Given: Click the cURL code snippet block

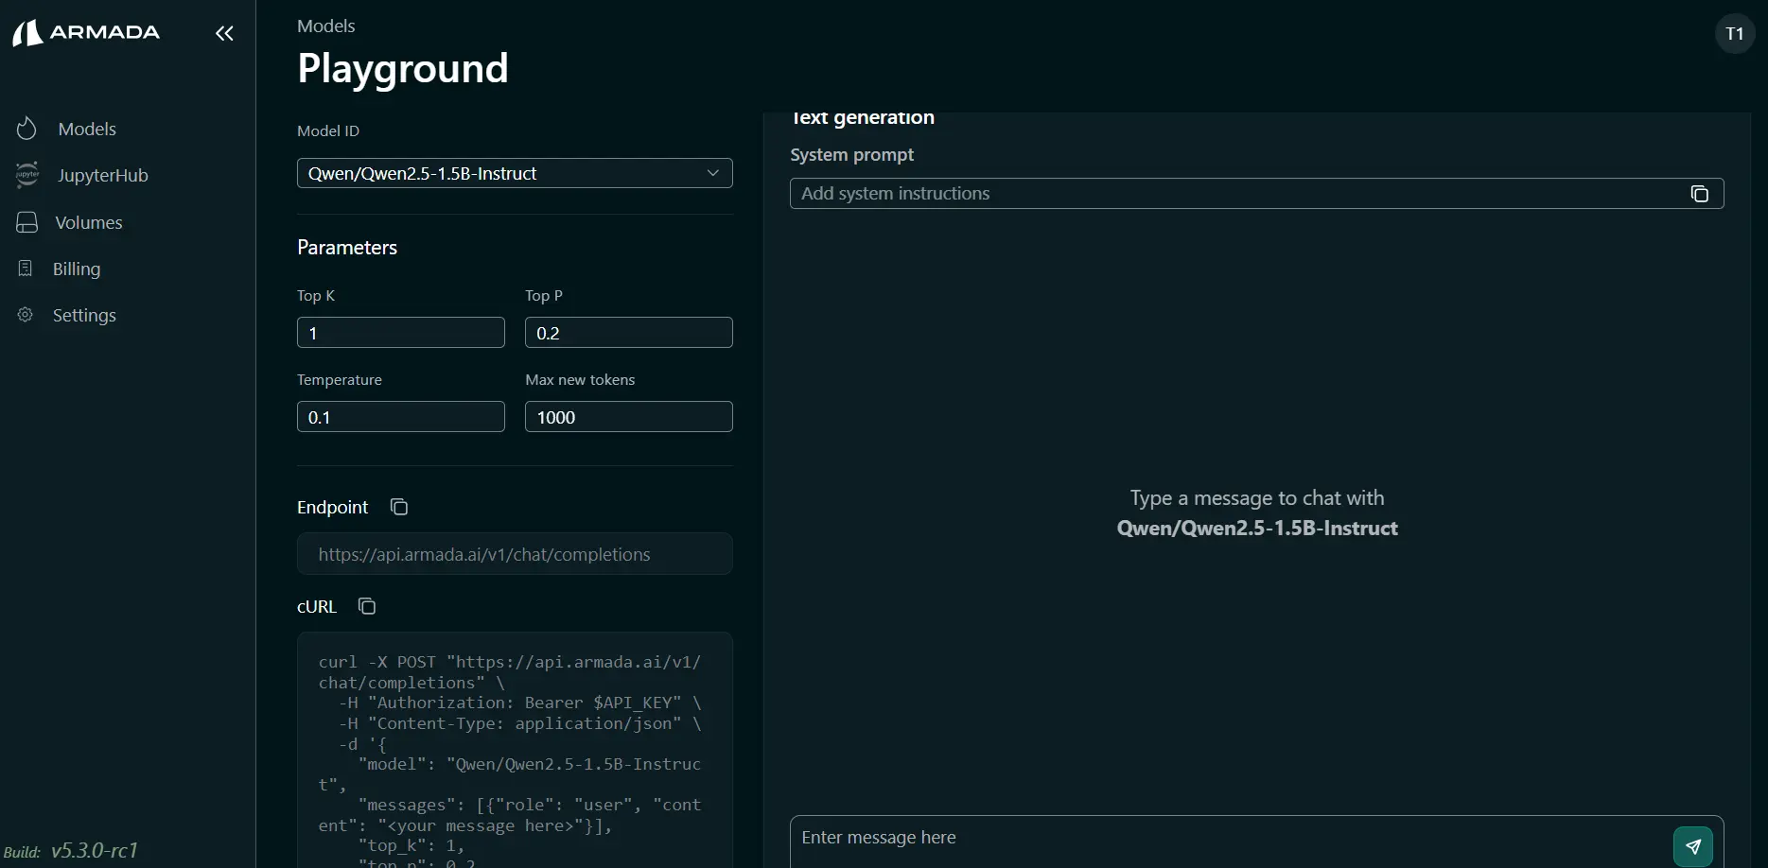Looking at the screenshot, I should click(x=515, y=750).
